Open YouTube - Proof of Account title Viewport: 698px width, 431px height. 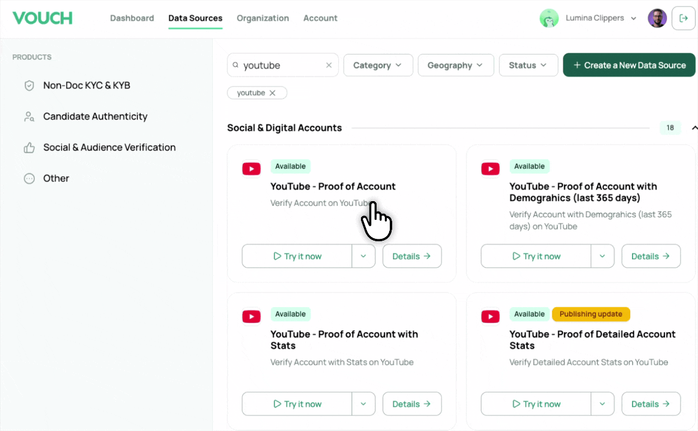click(x=333, y=187)
